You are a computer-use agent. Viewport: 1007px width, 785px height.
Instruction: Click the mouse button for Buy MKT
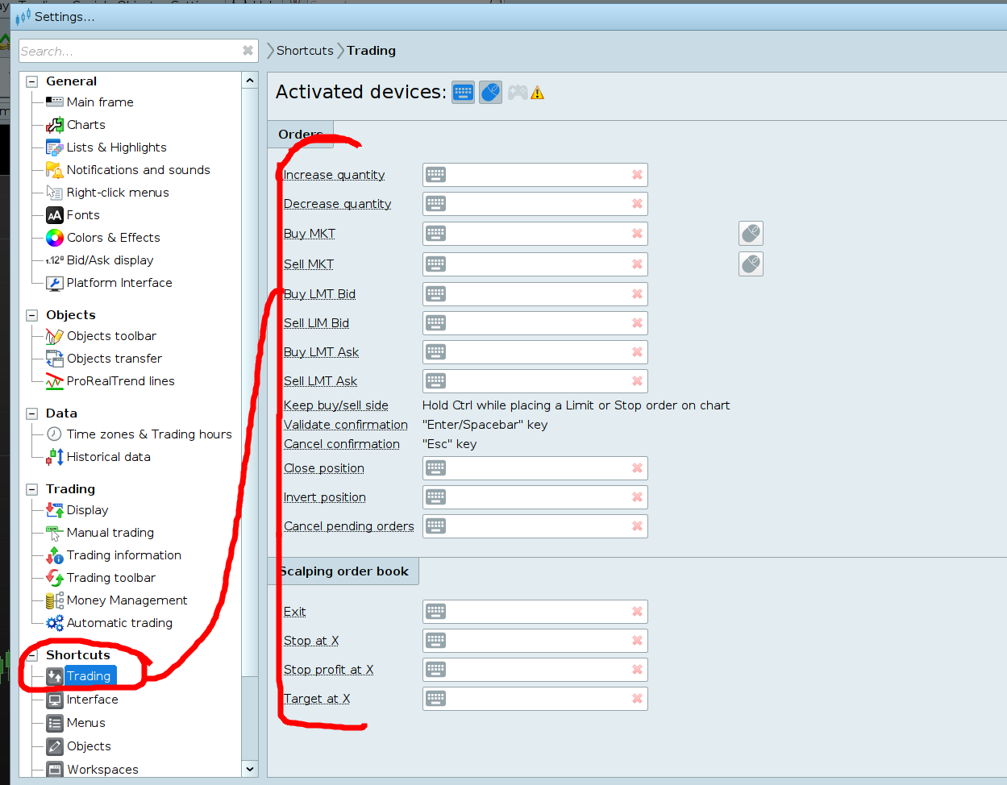tap(751, 234)
